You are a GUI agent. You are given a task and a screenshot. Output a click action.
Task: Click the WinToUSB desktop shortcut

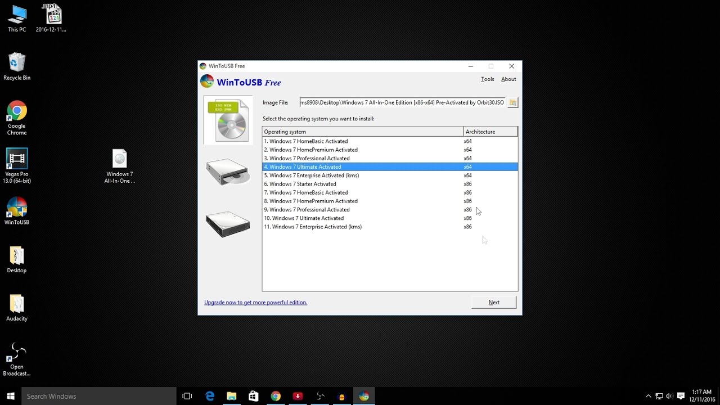[17, 211]
